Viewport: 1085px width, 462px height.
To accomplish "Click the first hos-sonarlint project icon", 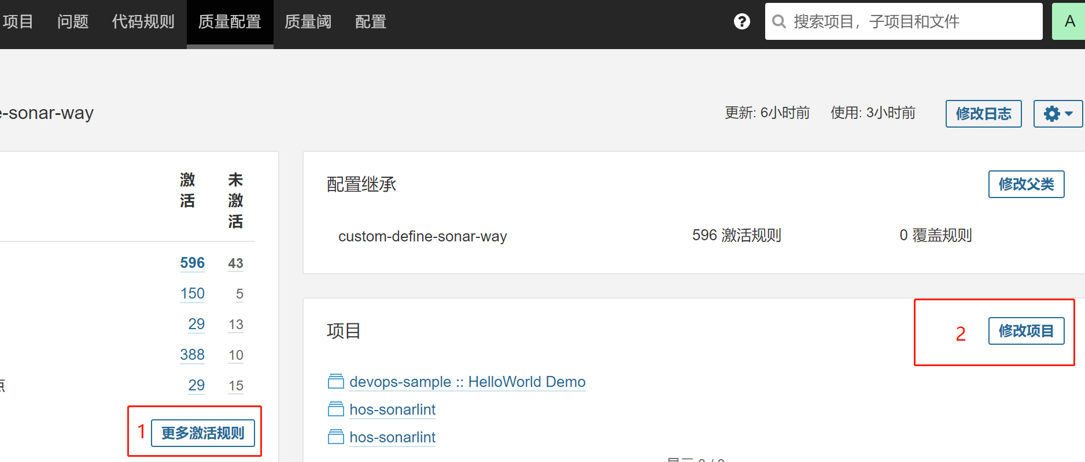I will [335, 409].
